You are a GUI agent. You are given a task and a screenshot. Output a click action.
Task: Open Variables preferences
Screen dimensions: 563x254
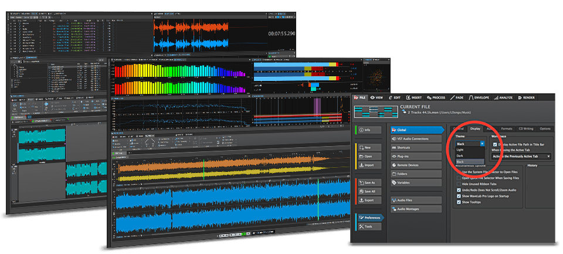pos(416,182)
